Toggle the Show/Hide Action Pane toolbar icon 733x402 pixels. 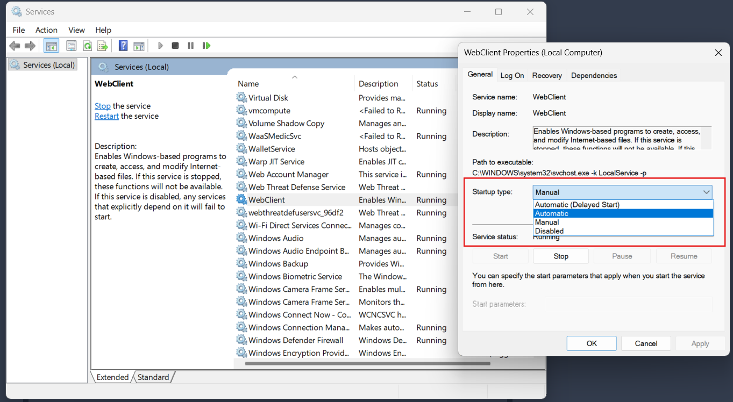point(139,46)
